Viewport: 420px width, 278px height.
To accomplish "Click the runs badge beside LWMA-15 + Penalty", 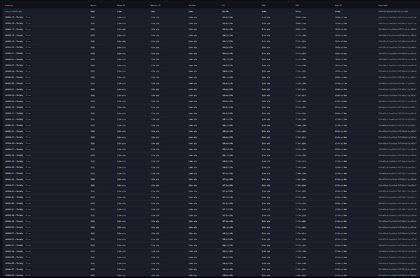I will click(28, 18).
